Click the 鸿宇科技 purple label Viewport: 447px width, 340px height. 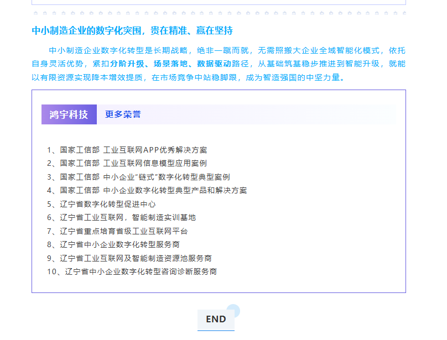click(69, 114)
